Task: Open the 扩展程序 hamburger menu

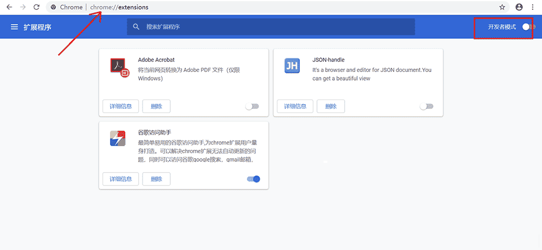Action: (x=14, y=27)
